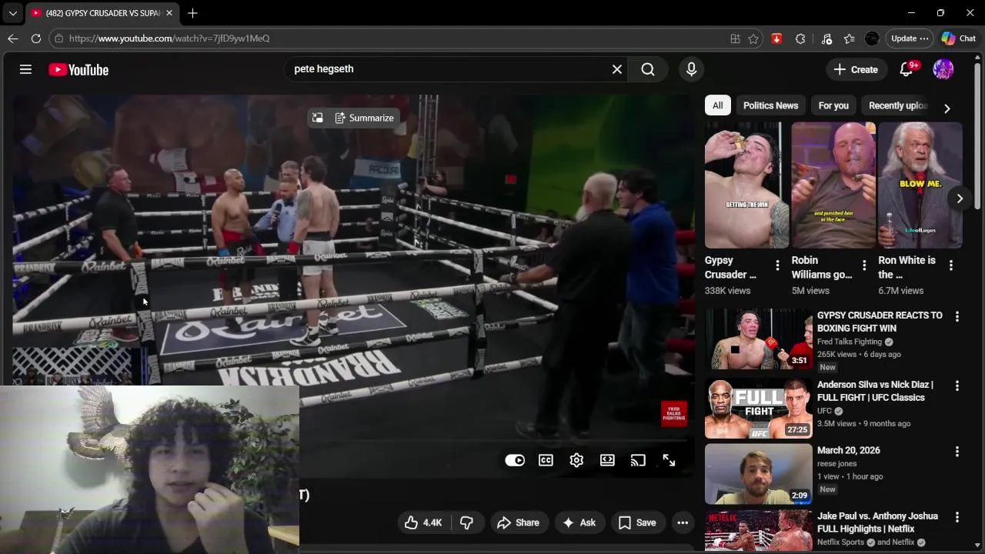The image size is (985, 554).
Task: Toggle closed captions on player
Action: [546, 460]
